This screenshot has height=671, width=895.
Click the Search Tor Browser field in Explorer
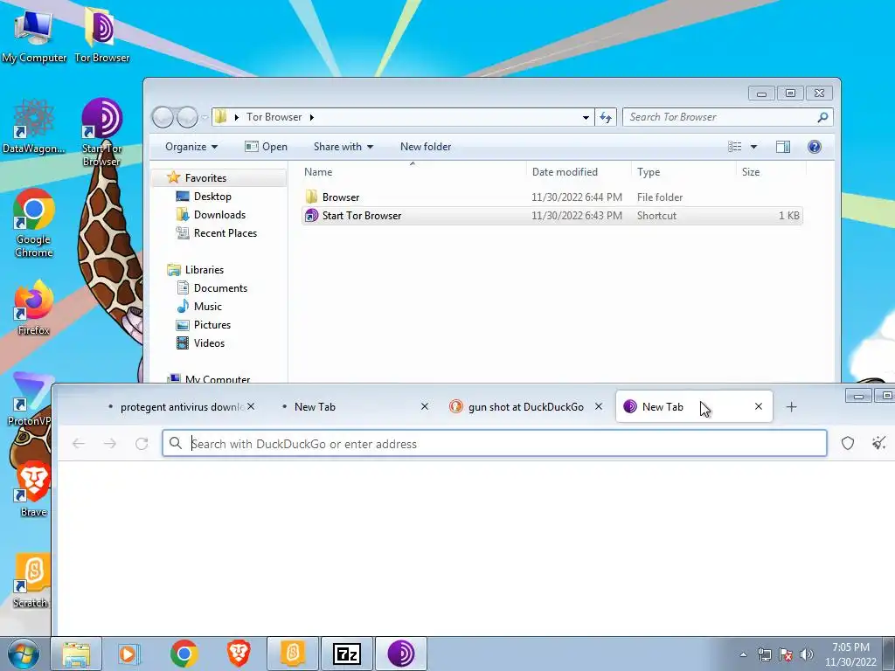pyautogui.click(x=727, y=117)
